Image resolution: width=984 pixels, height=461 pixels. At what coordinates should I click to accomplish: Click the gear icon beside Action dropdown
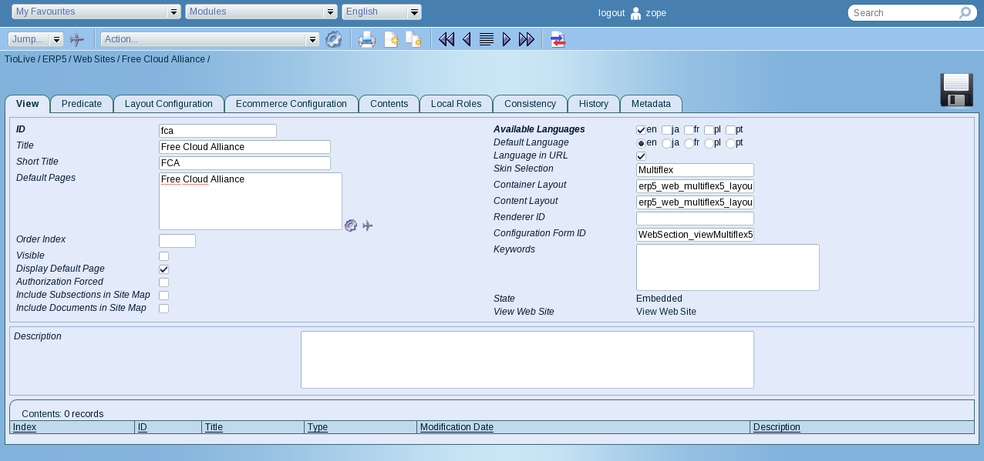(x=333, y=40)
